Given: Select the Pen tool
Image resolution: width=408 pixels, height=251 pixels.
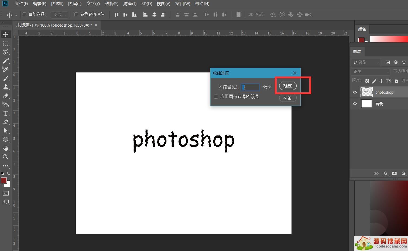Looking at the screenshot, I should tap(6, 122).
